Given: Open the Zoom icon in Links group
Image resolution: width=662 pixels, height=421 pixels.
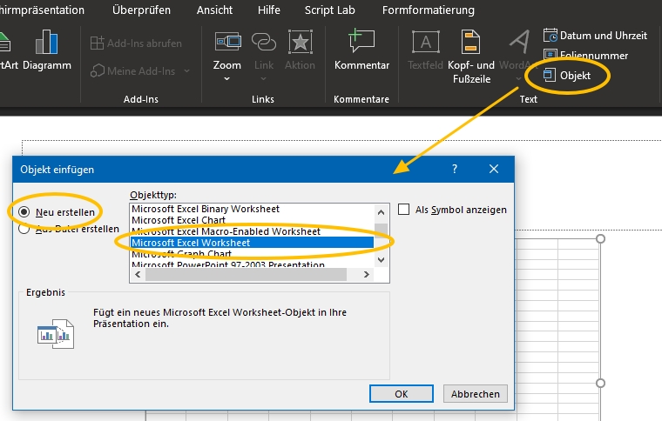Looking at the screenshot, I should (x=228, y=42).
